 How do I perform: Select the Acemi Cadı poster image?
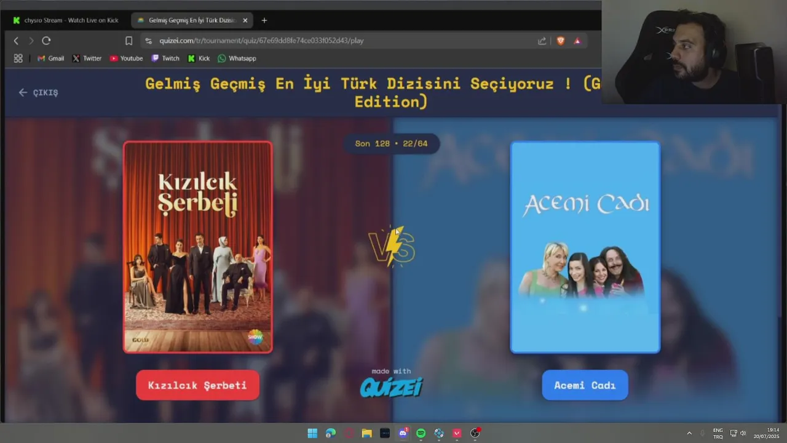point(585,247)
